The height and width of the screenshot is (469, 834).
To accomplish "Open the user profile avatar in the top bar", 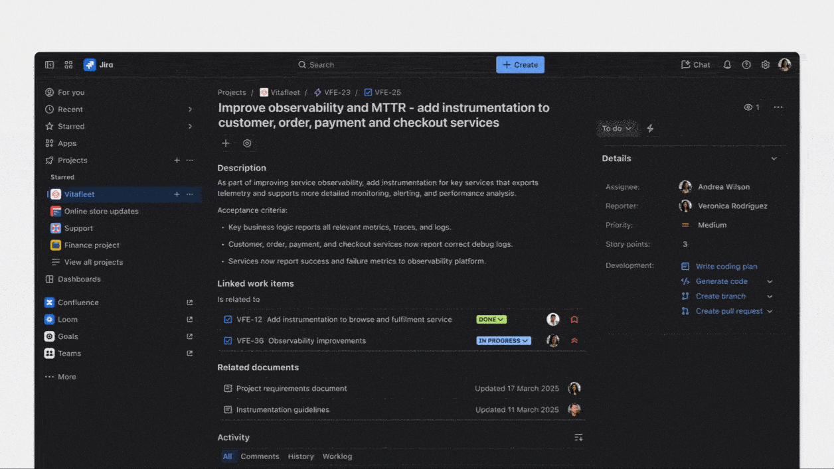I will pos(785,65).
